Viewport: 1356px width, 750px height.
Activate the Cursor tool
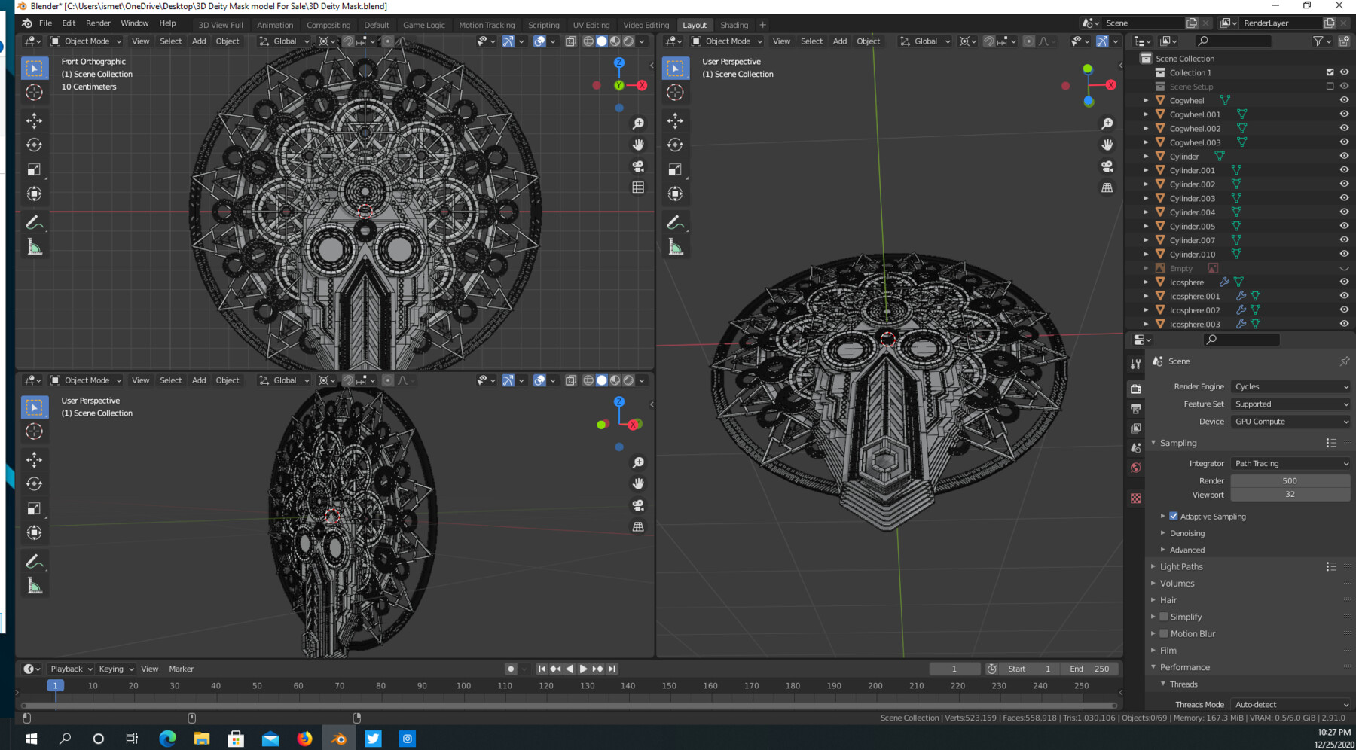point(34,92)
